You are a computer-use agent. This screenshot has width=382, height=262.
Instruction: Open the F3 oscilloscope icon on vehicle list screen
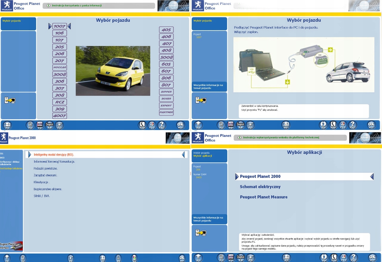40,125
